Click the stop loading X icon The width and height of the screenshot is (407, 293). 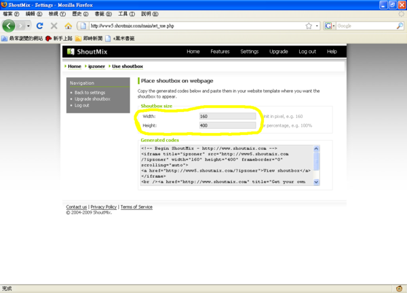point(54,26)
